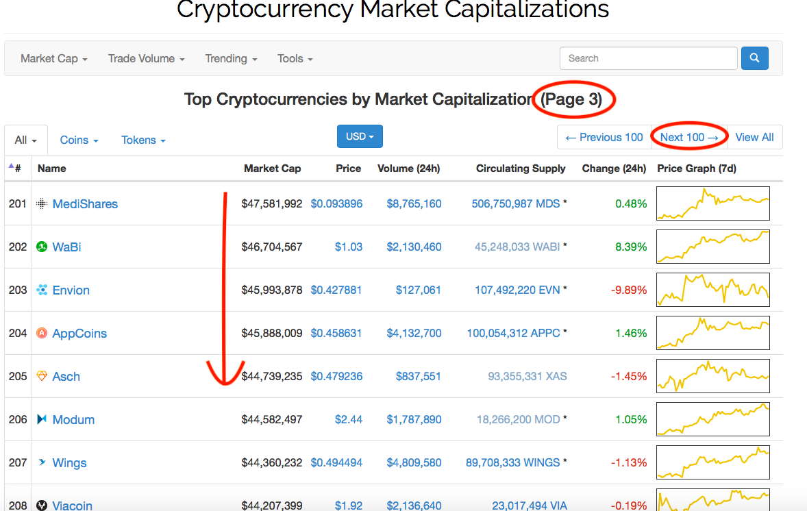Viewport: 807px width, 511px height.
Task: Click the green WaBi coin icon
Action: coord(42,247)
